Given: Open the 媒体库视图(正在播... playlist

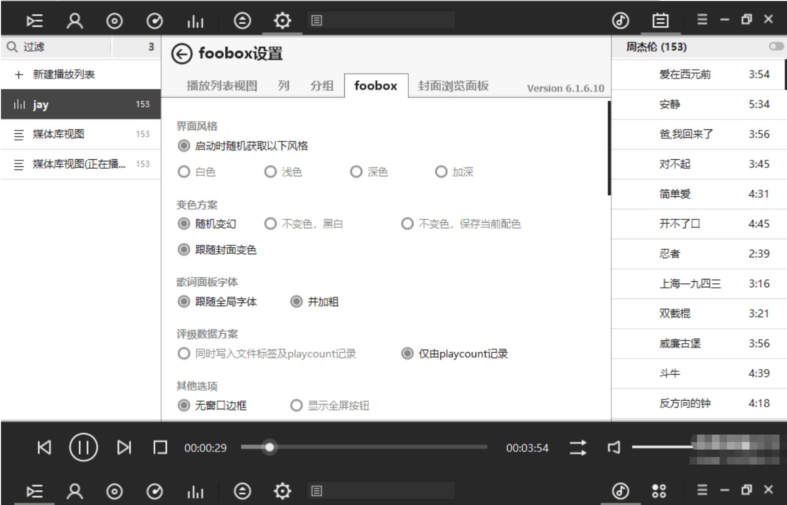Looking at the screenshot, I should [x=81, y=164].
